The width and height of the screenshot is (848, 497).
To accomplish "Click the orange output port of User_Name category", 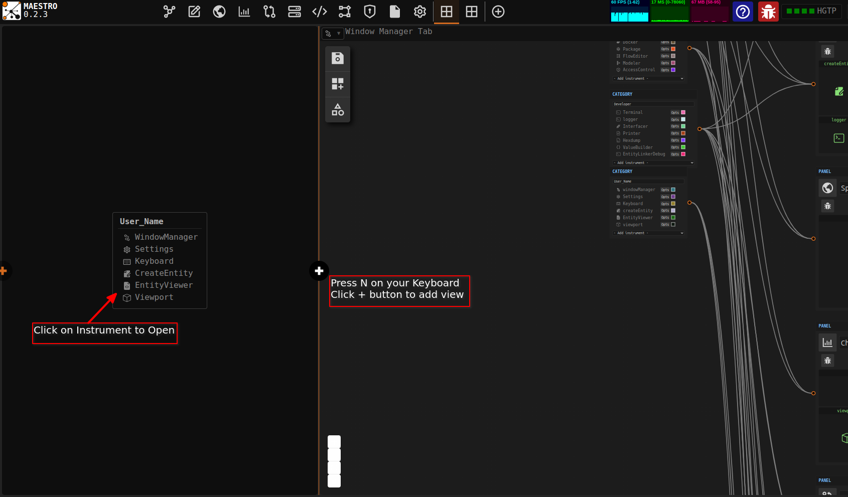I will coord(689,203).
